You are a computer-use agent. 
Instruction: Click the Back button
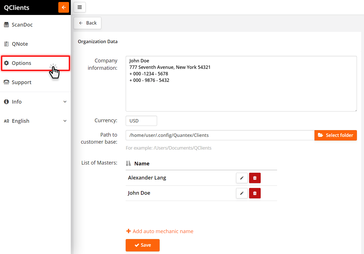(87, 23)
